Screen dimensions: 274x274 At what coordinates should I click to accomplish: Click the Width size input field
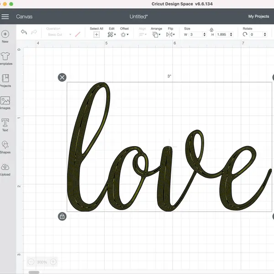coord(196,34)
